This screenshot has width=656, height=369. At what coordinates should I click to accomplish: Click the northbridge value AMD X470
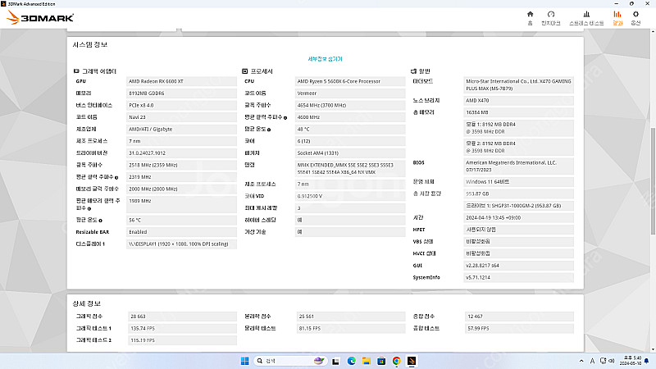pyautogui.click(x=519, y=100)
